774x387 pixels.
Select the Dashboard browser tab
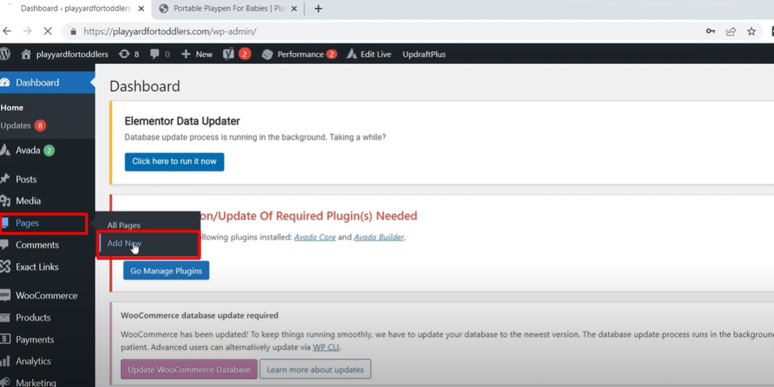[75, 9]
